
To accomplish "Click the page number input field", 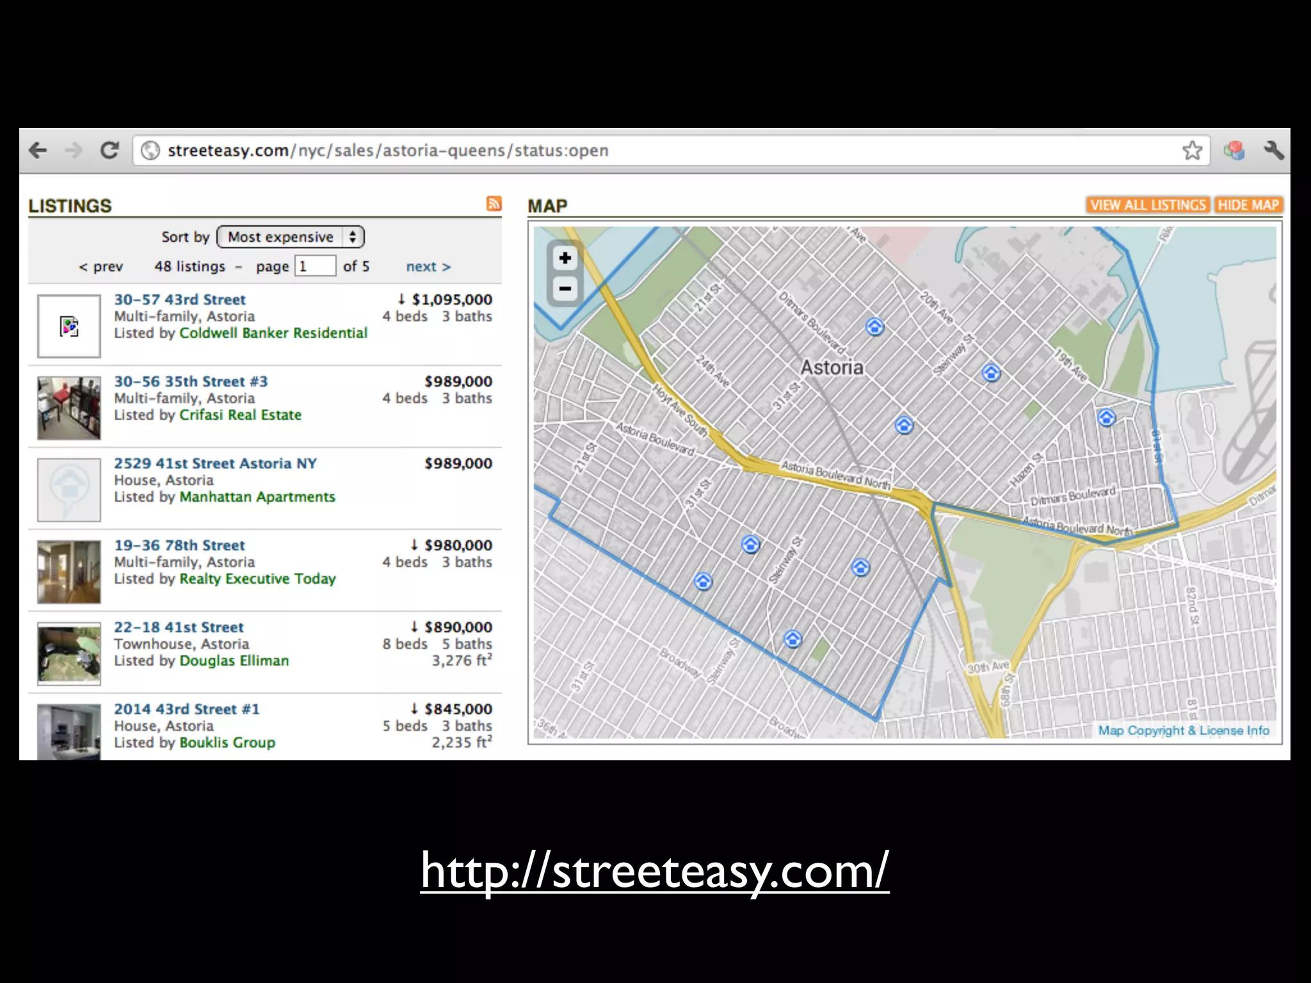I will coord(315,266).
